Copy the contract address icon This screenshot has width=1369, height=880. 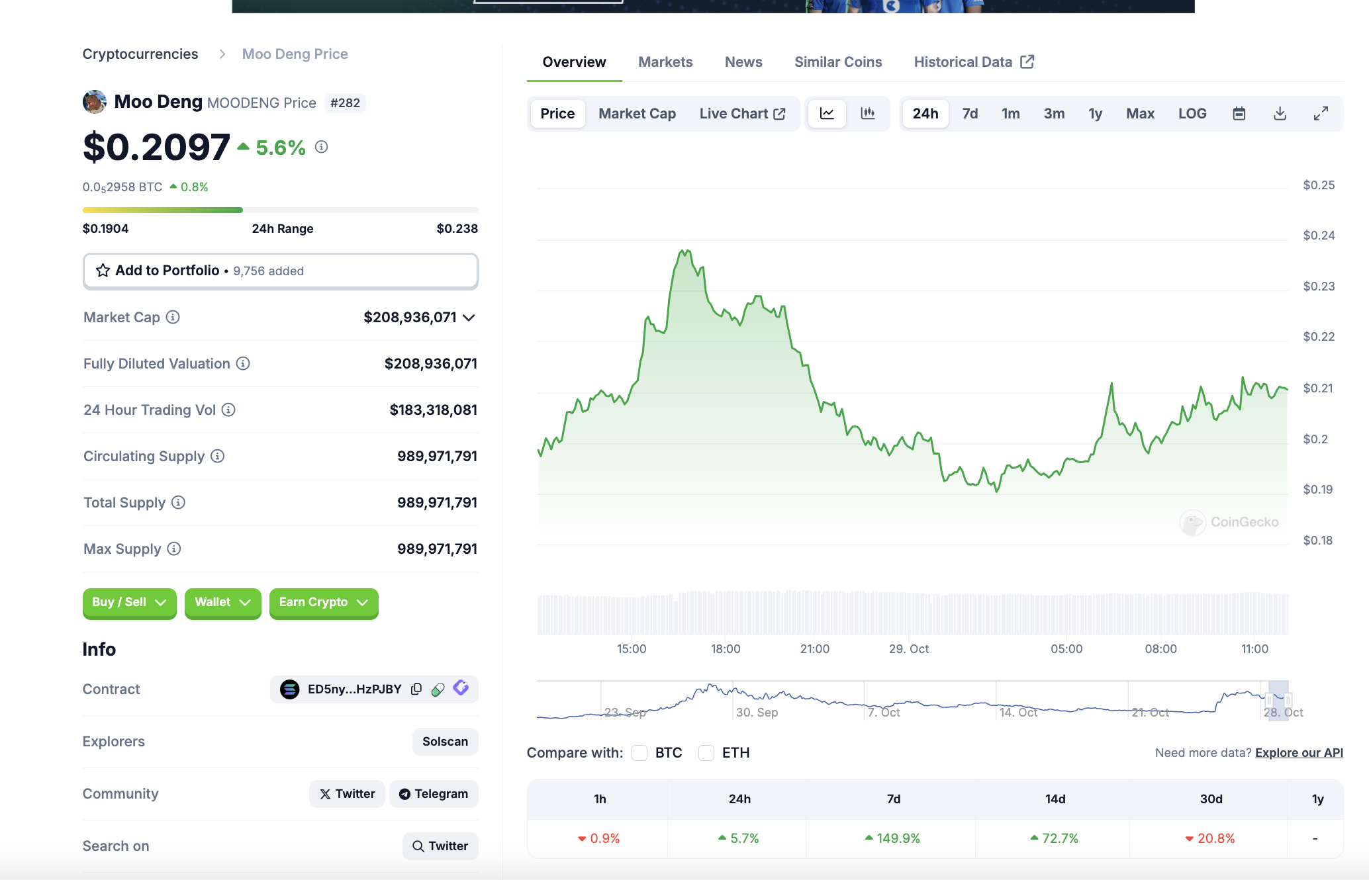tap(416, 689)
